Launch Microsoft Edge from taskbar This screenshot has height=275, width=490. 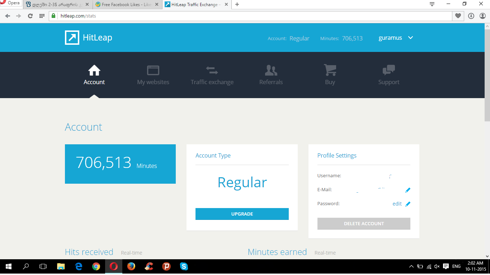[x=79, y=266]
